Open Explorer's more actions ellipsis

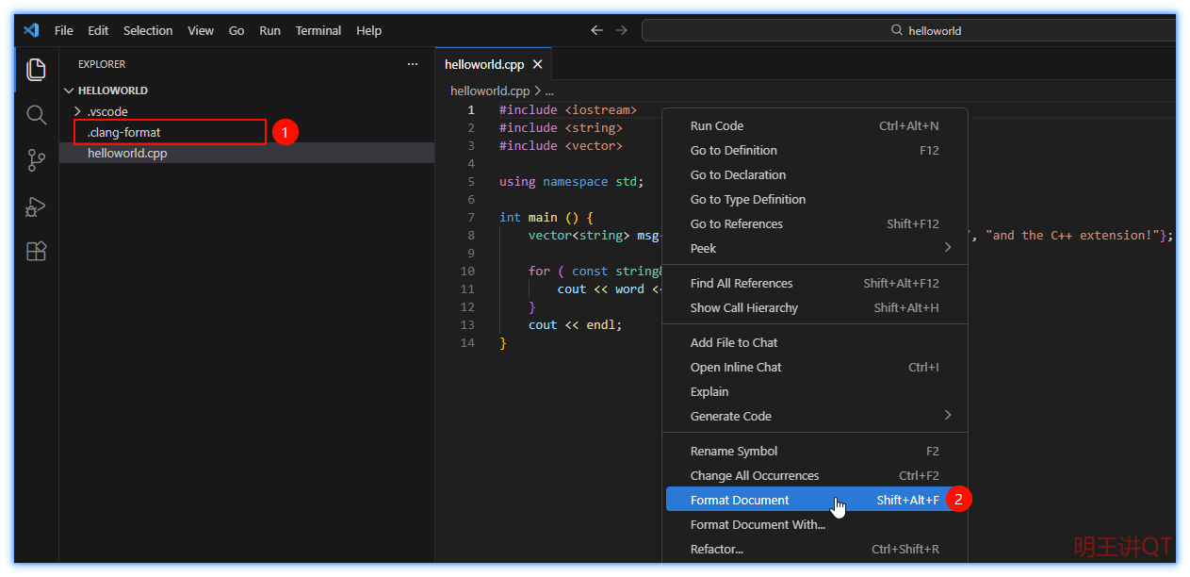point(412,64)
